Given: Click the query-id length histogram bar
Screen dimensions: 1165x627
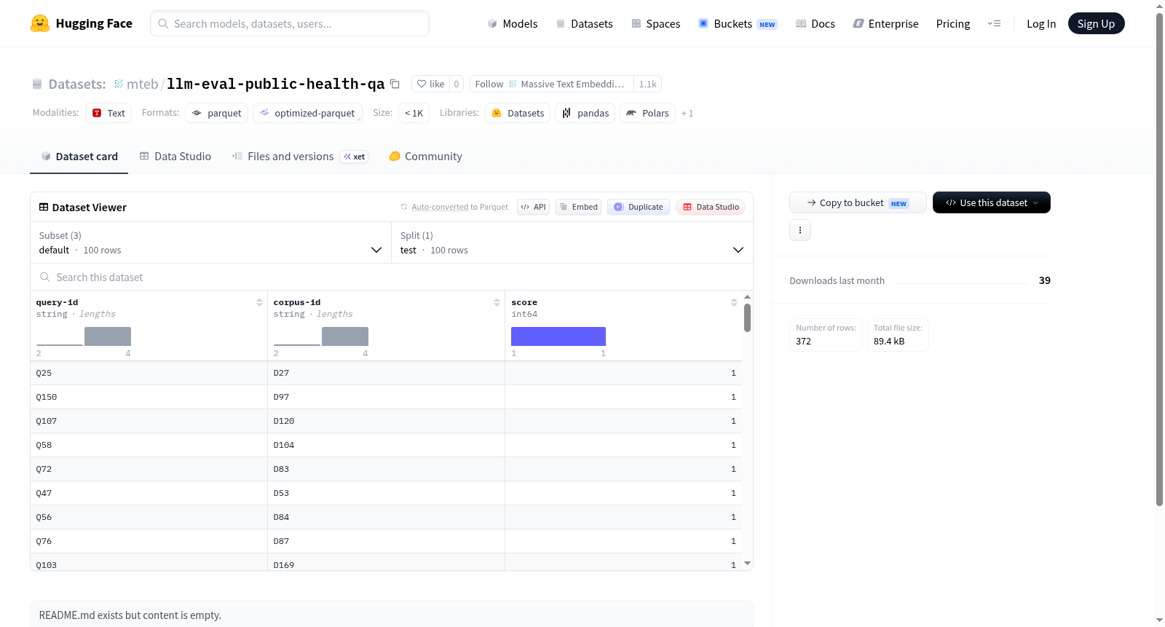Looking at the screenshot, I should pos(108,336).
